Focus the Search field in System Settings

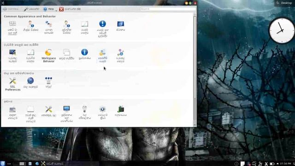click(x=168, y=9)
